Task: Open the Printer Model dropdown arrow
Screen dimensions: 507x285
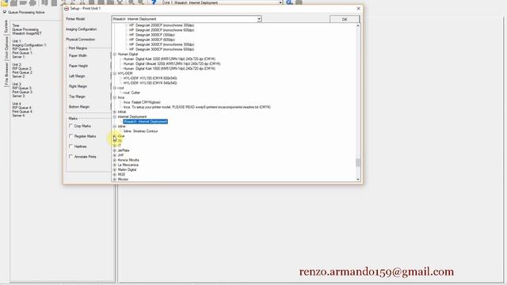Action: 259,19
